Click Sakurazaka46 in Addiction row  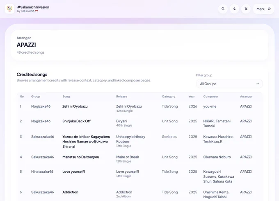(x=43, y=192)
